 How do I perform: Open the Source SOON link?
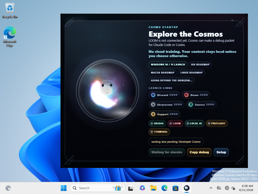pos(201,105)
